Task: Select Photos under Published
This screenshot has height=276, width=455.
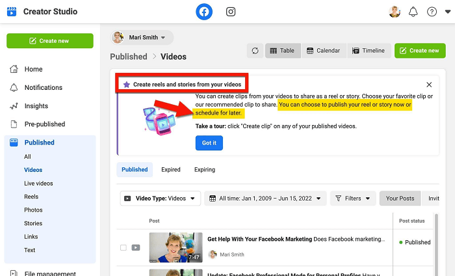Action: (33, 210)
